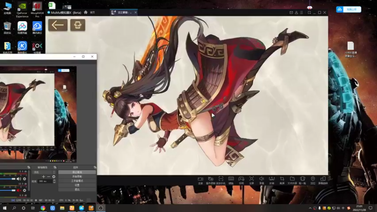Click MuMu window float/pin icon
Viewport: 377px width, 212px height.
click(310, 13)
